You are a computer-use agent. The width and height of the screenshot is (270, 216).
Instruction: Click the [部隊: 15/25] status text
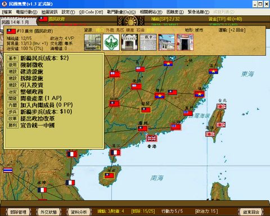point(143,211)
